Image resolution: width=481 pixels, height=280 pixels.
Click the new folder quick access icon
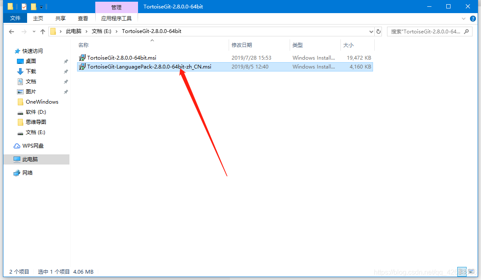[33, 6]
